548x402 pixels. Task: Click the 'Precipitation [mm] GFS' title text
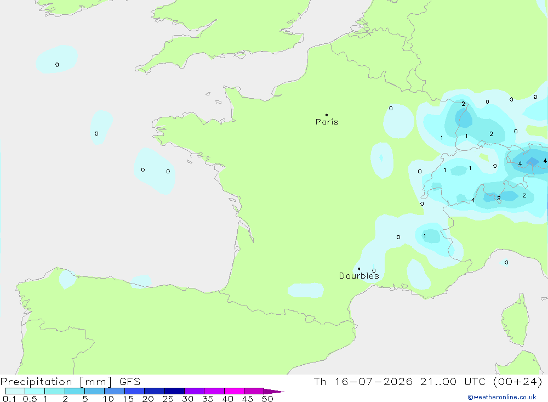click(70, 382)
